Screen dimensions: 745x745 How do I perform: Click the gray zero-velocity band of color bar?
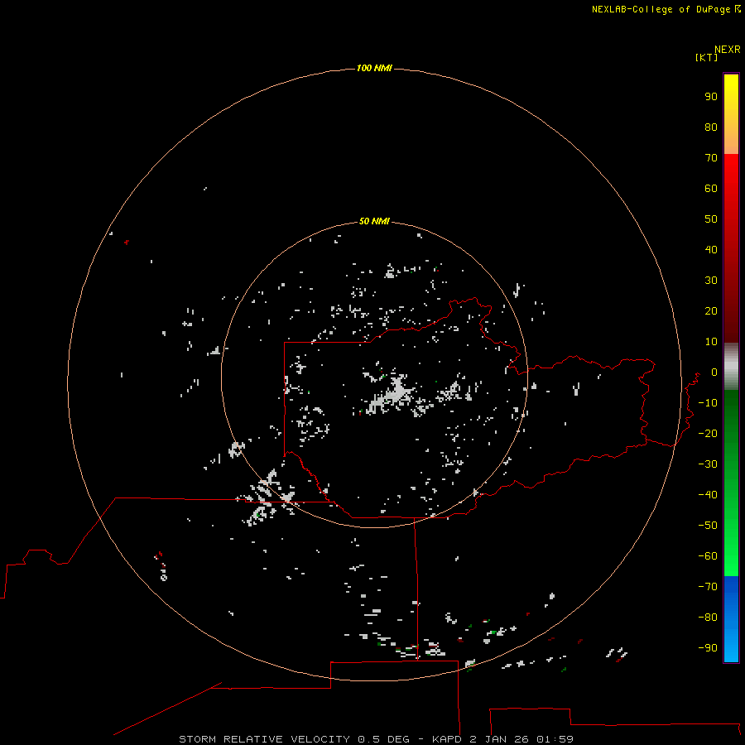[731, 367]
